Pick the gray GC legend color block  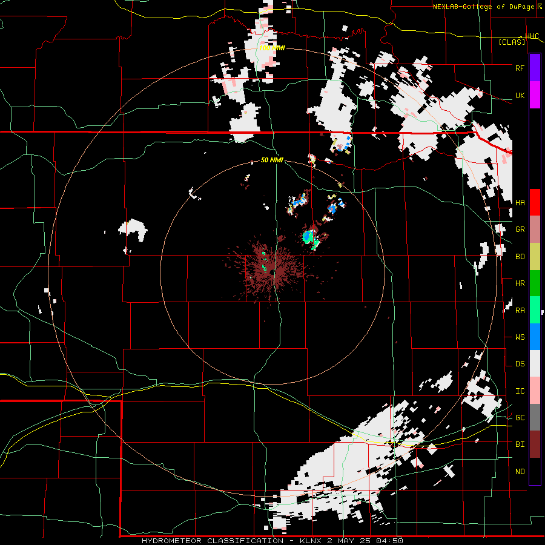[535, 417]
